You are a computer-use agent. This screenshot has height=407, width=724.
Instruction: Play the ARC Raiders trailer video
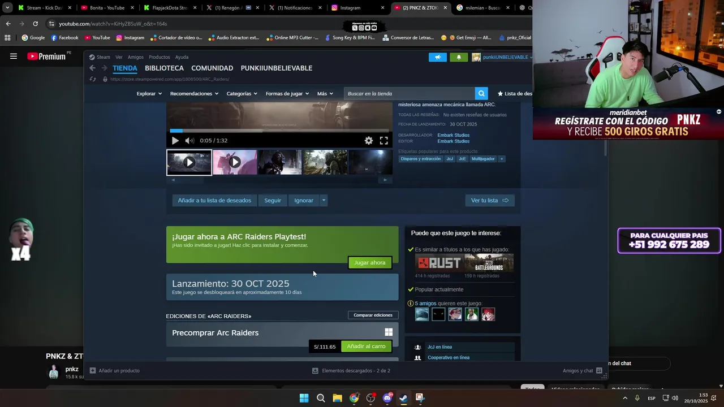coord(175,141)
